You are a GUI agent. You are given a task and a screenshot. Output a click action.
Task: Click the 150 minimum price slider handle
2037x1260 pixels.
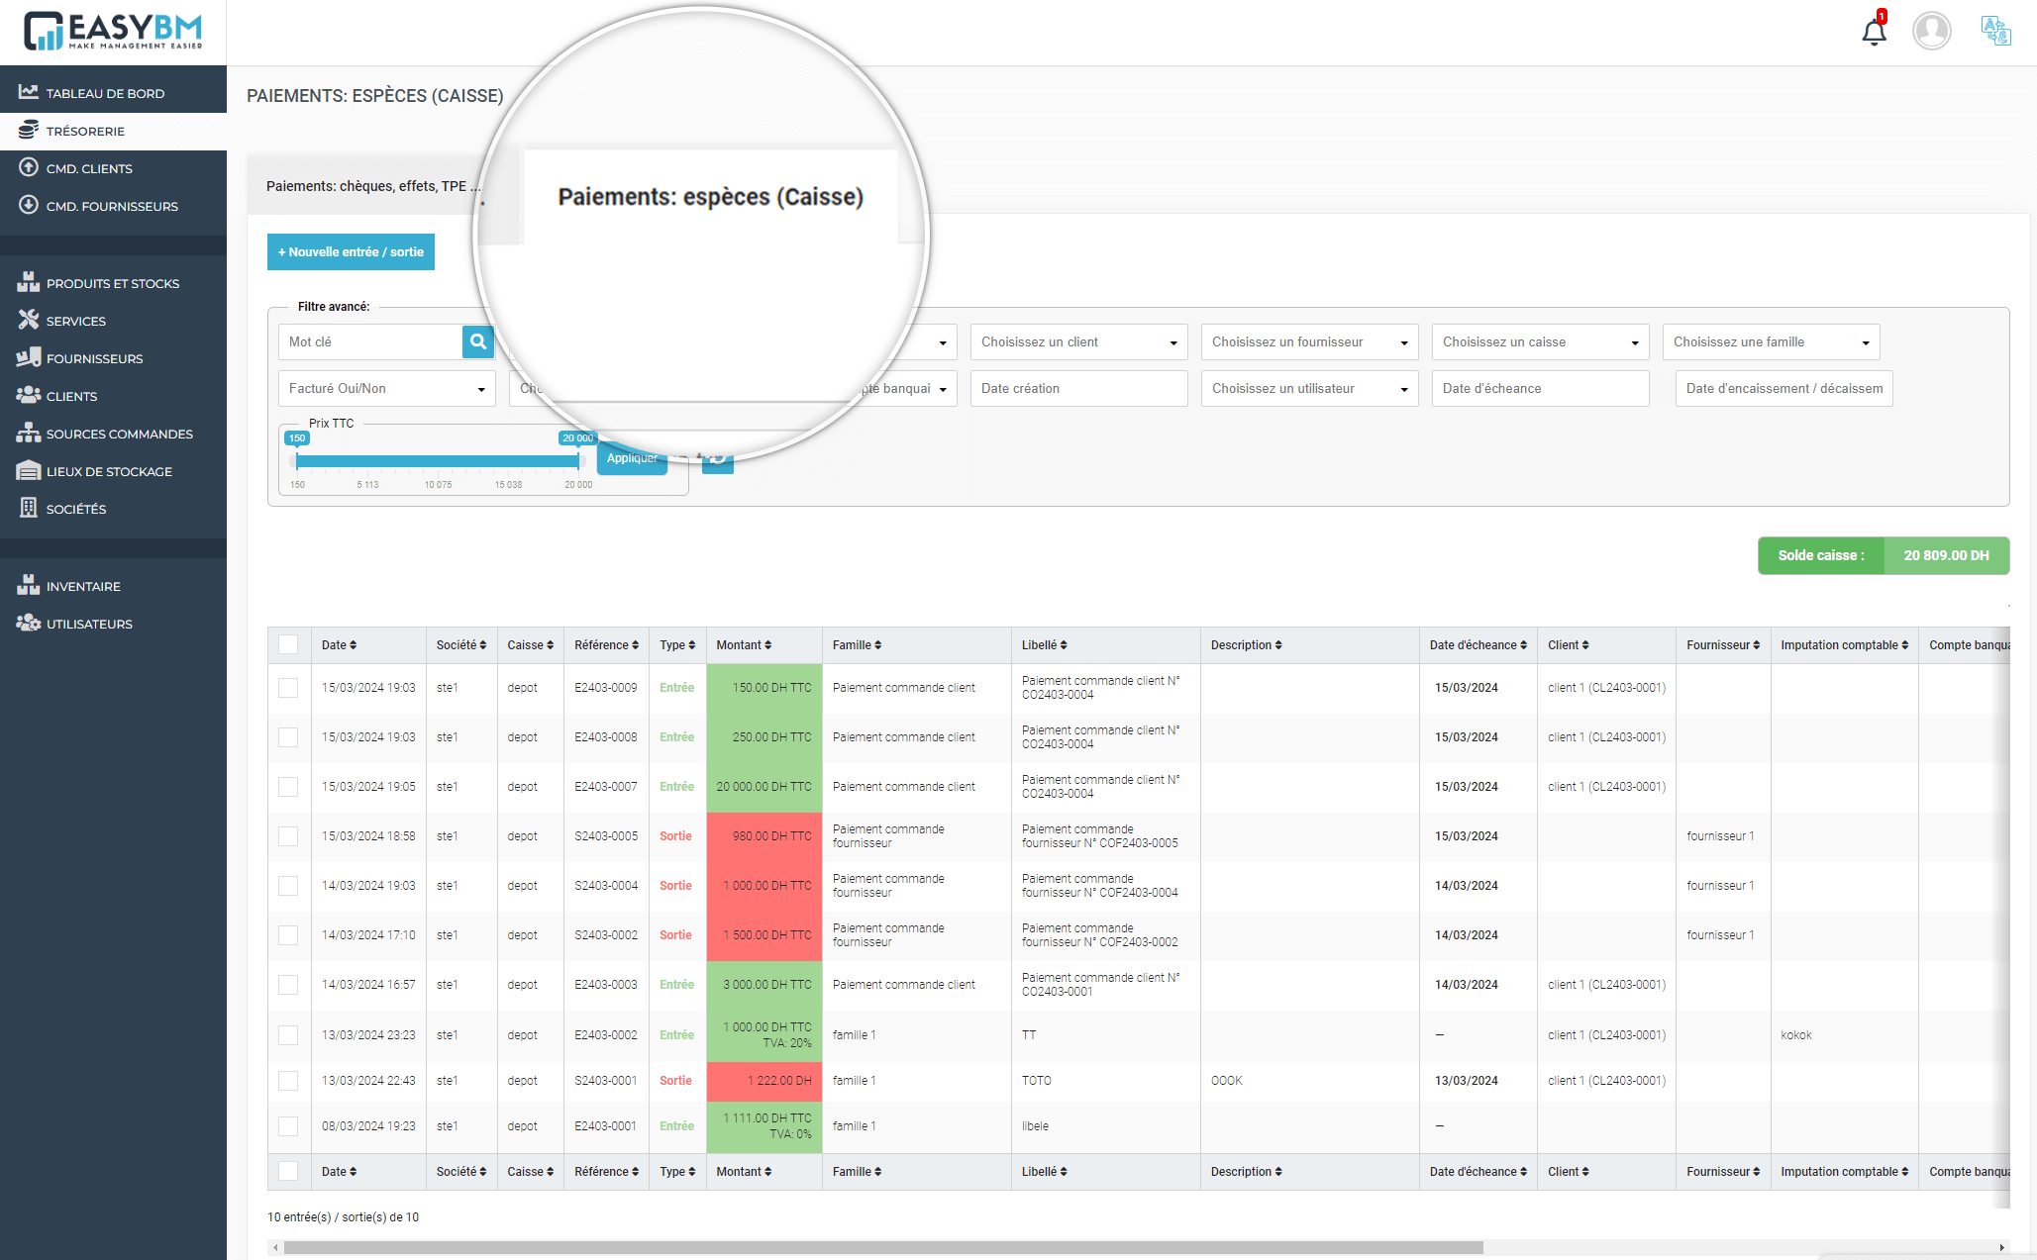click(x=296, y=460)
